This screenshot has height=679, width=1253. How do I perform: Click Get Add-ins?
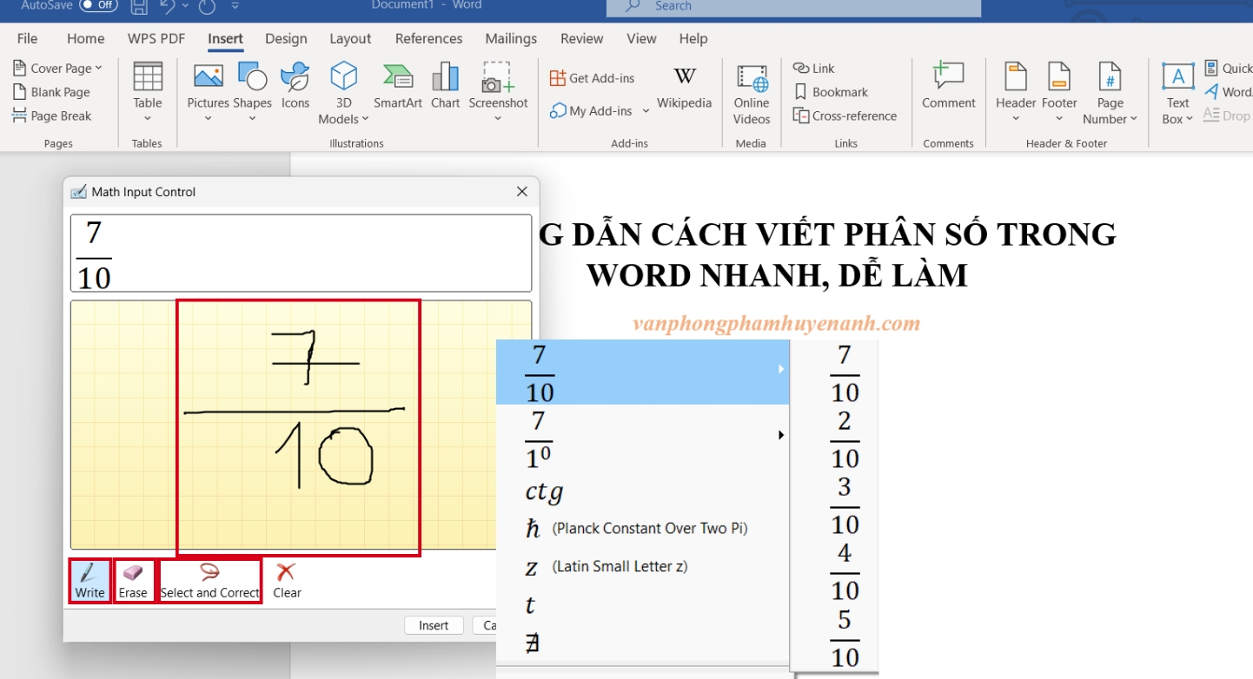pyautogui.click(x=592, y=78)
